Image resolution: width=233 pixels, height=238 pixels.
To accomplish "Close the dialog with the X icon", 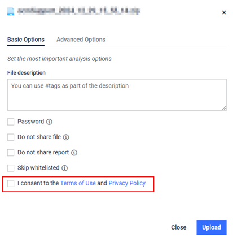I will point(224,12).
